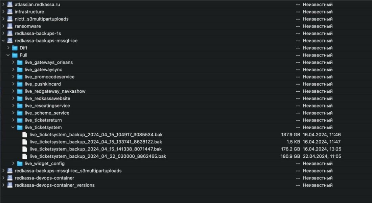Click the live_widget_config folder icon

(x=20, y=164)
